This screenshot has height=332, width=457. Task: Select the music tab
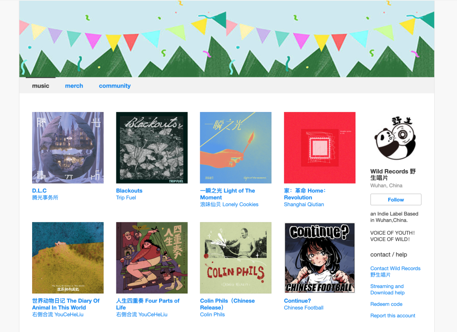(x=41, y=86)
